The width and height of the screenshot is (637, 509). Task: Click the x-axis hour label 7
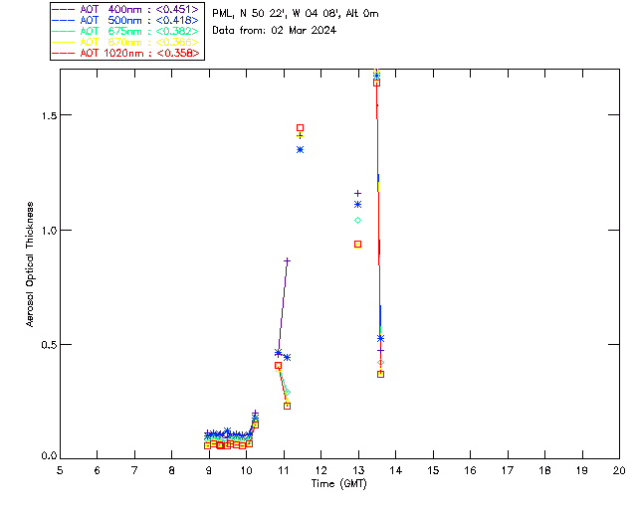(134, 470)
